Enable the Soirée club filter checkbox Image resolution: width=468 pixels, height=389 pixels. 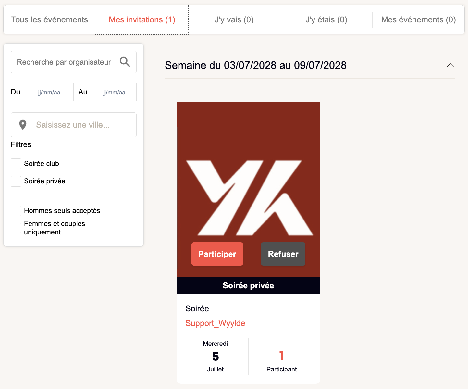tap(16, 164)
